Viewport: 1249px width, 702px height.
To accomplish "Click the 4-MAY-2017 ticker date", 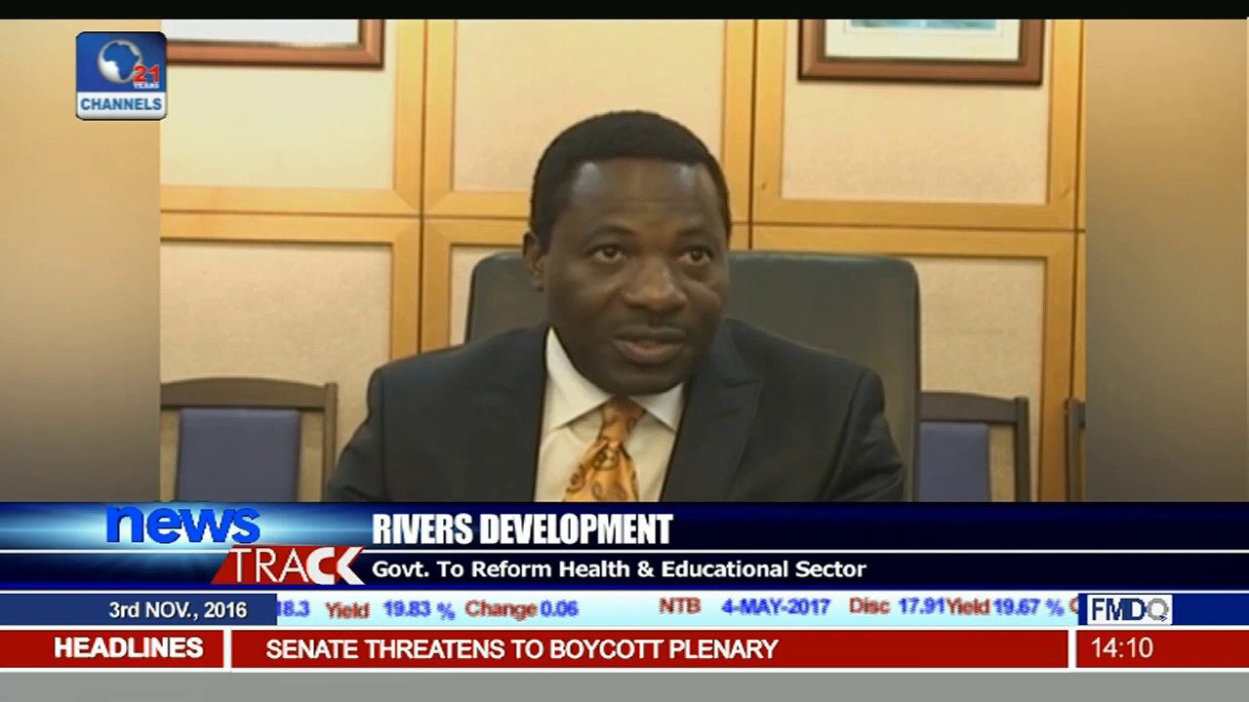I will click(775, 606).
